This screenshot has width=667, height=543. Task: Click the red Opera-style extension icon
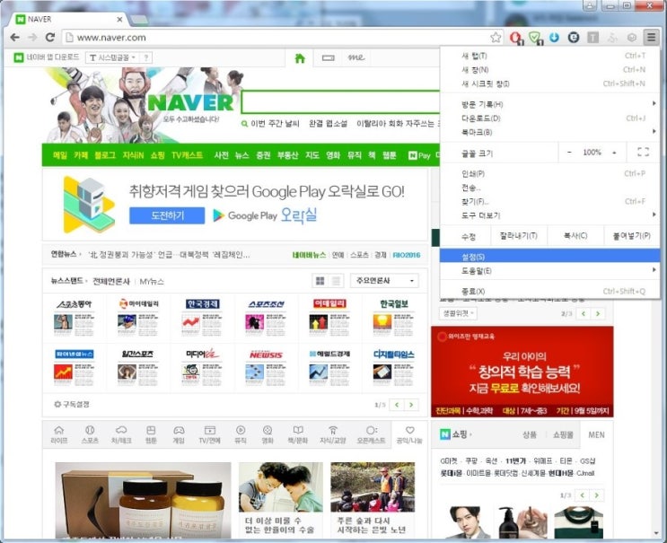pos(515,38)
